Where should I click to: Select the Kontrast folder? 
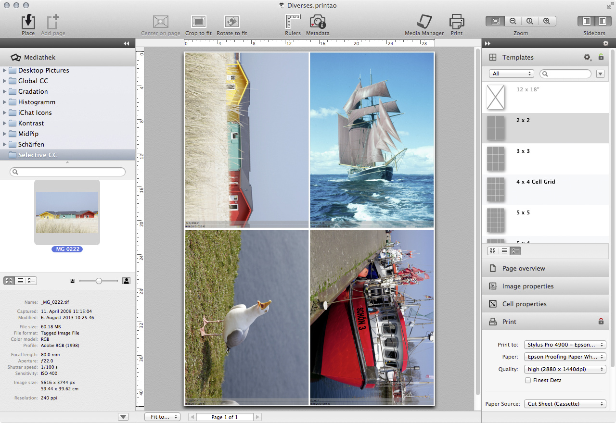click(x=31, y=123)
